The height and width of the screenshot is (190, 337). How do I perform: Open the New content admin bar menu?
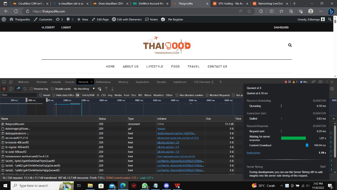[82, 19]
